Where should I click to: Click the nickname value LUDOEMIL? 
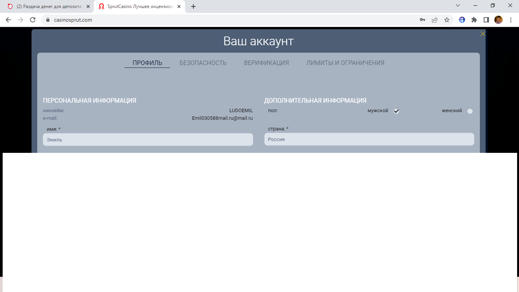pos(241,111)
